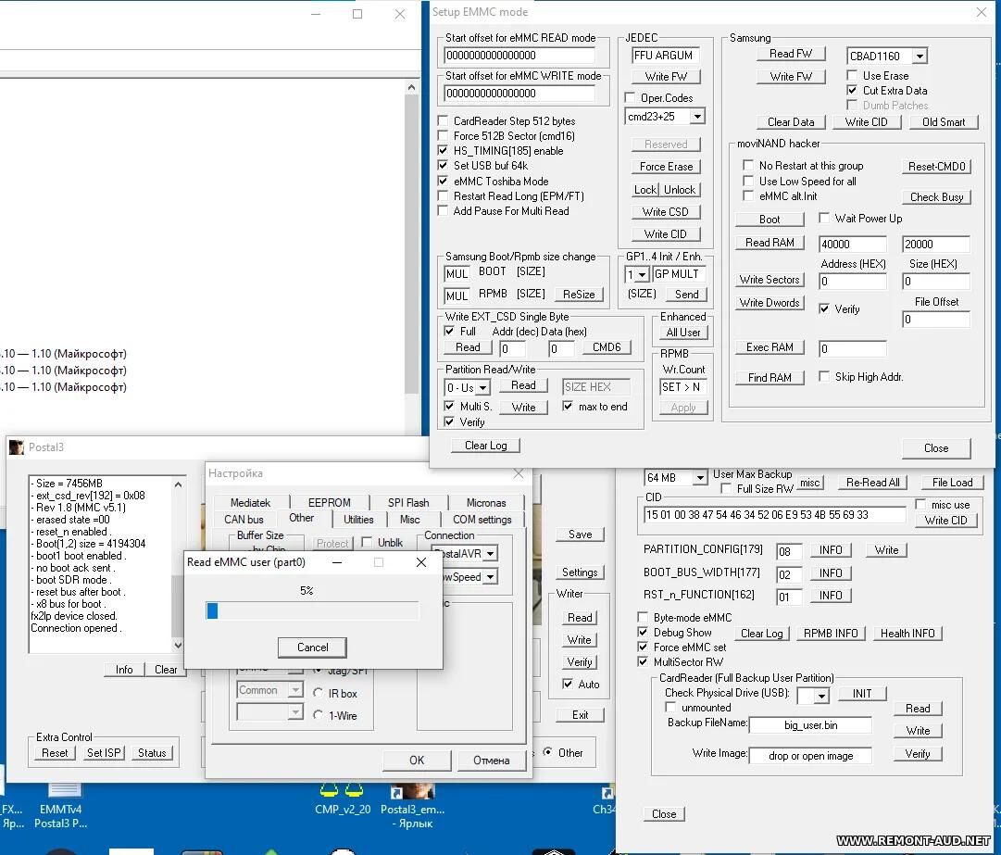Click the Read eMMC progress bar
The width and height of the screenshot is (1001, 855).
pos(312,611)
